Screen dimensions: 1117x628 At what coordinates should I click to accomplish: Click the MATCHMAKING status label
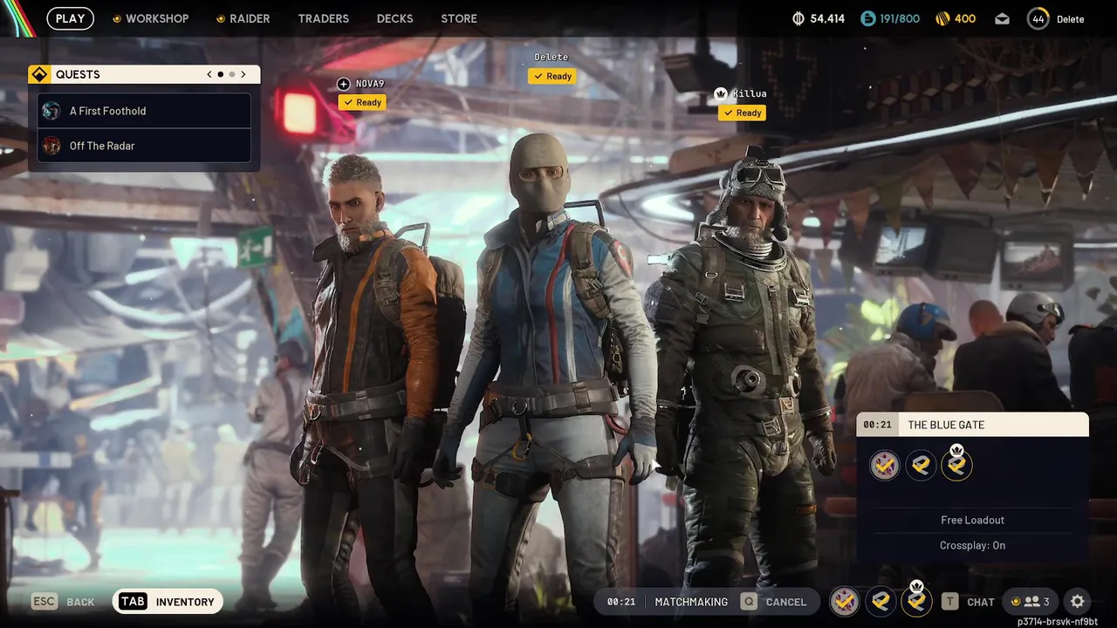[x=691, y=602]
